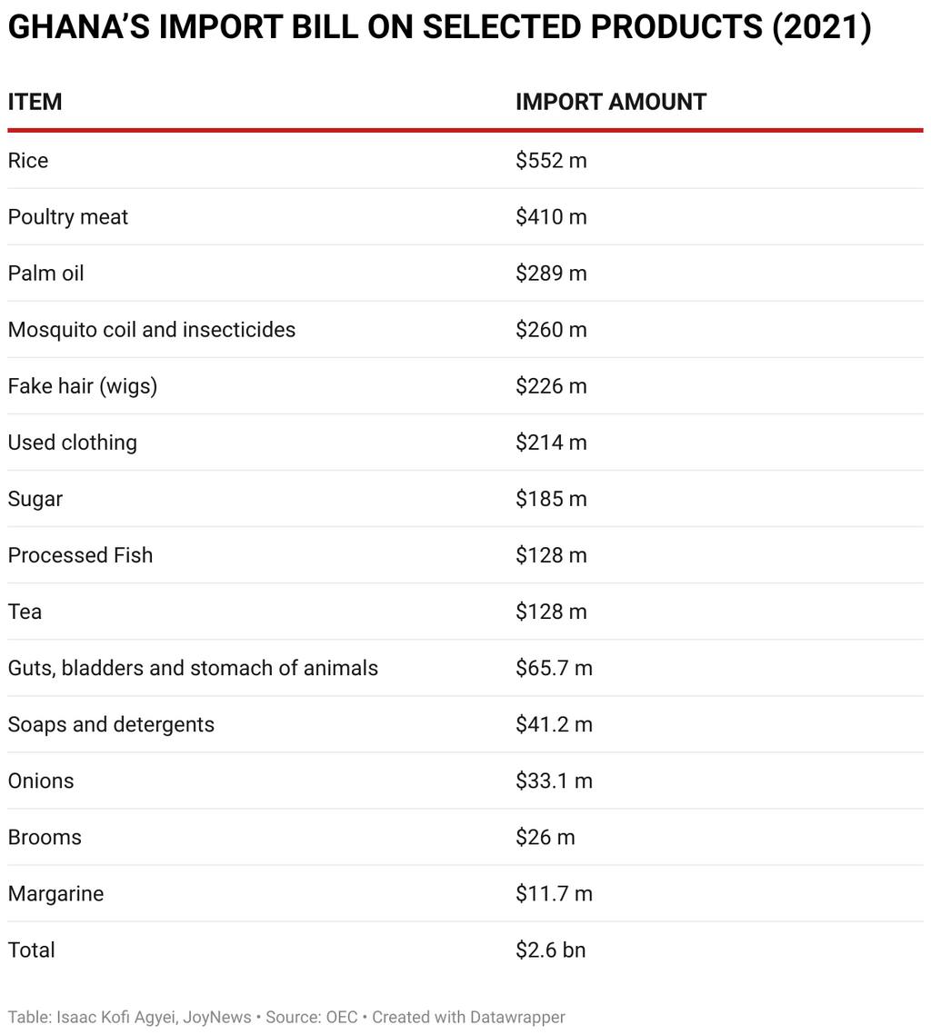This screenshot has width=931, height=1035.
Task: Click the Tea row label
Action: tap(25, 612)
